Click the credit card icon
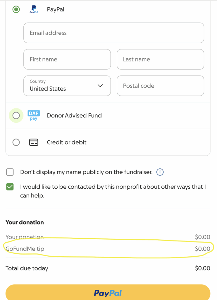This screenshot has width=217, height=300. [x=34, y=142]
